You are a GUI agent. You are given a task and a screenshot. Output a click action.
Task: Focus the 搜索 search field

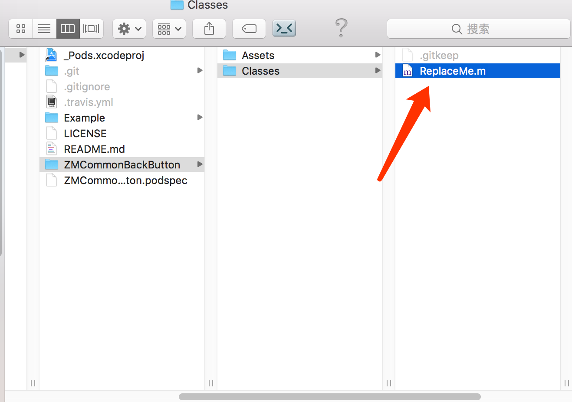478,29
